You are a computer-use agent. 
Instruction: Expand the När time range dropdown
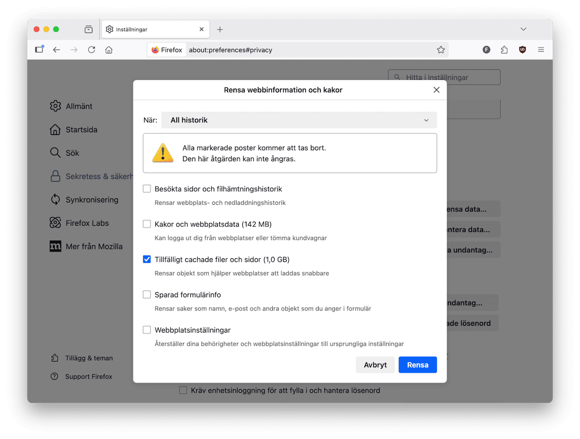coord(299,120)
